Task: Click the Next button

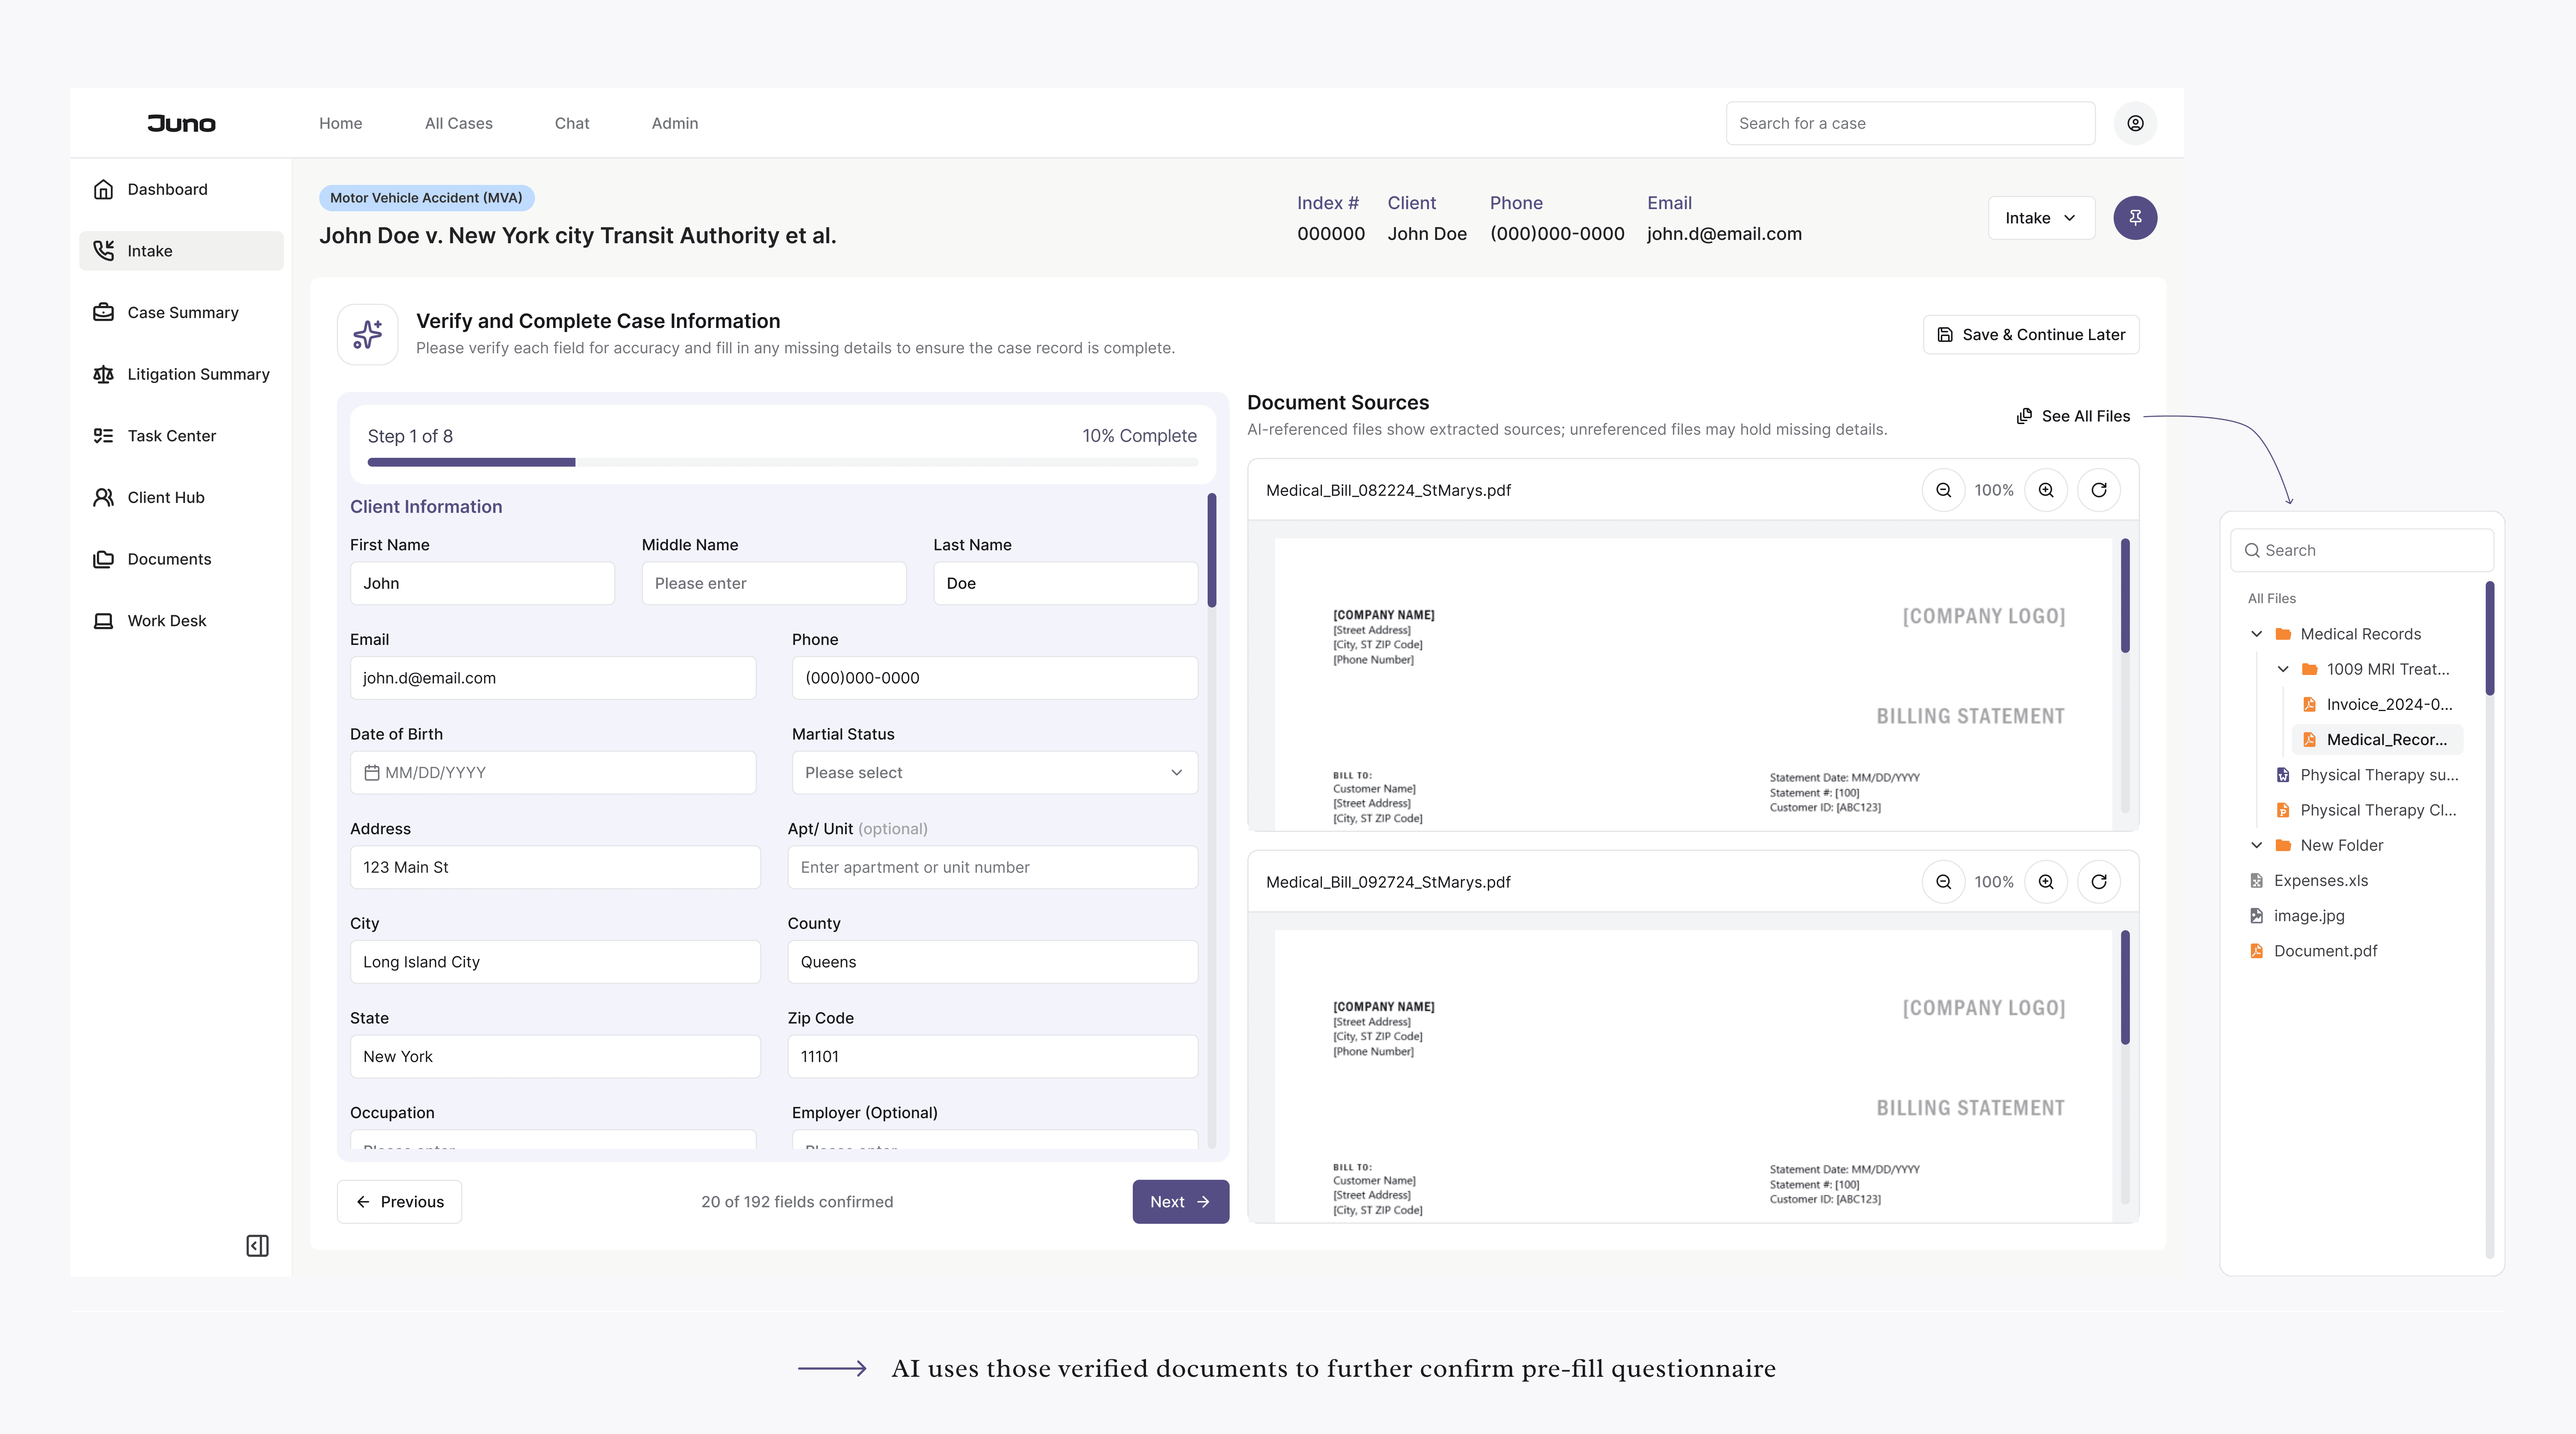Action: tap(1180, 1202)
